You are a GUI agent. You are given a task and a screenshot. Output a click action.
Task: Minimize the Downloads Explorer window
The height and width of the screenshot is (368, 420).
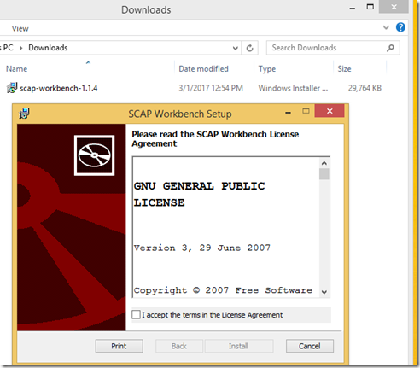click(x=353, y=9)
